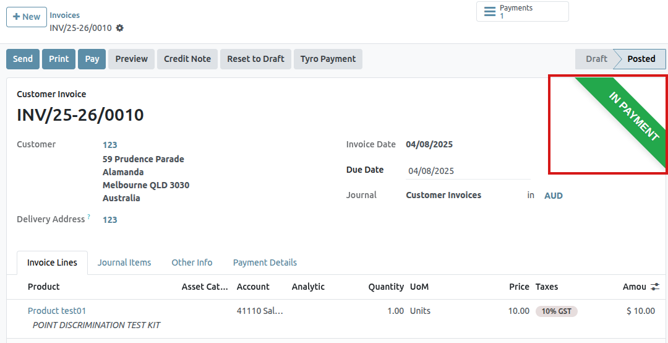Click the gear icon beside invoice number

click(120, 28)
